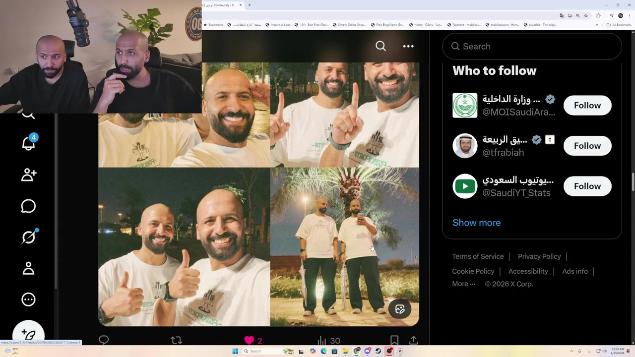Open Home - DSers bookmark
The width and height of the screenshot is (635, 357).
pos(426,25)
